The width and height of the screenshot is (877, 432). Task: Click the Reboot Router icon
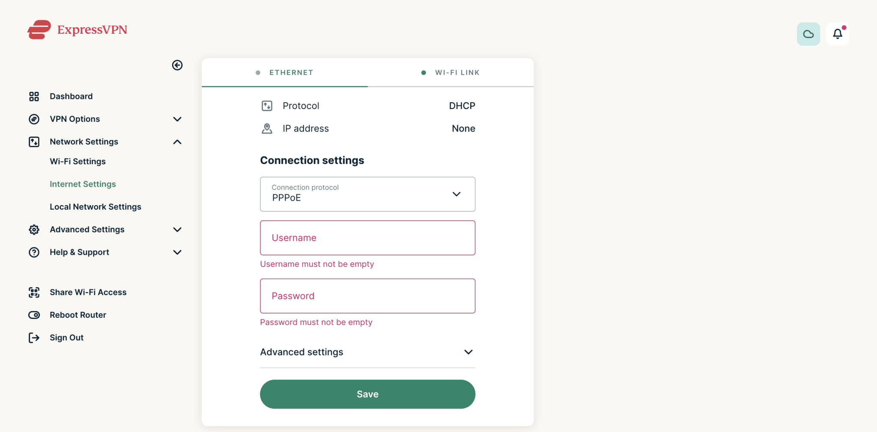34,315
